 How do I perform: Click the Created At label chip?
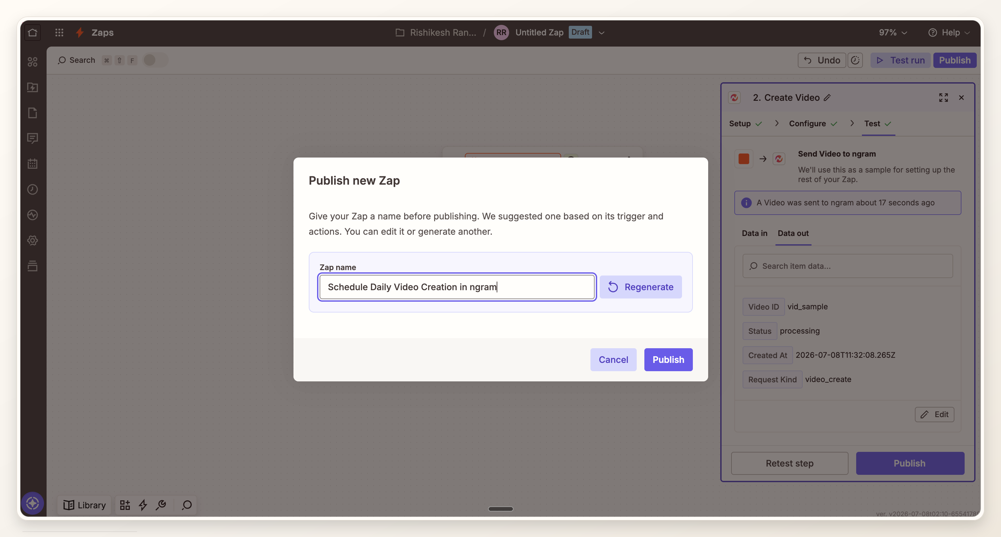point(767,355)
